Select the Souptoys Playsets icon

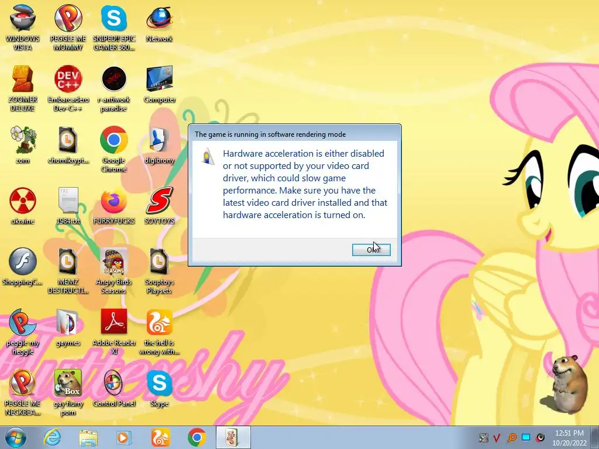(x=159, y=271)
